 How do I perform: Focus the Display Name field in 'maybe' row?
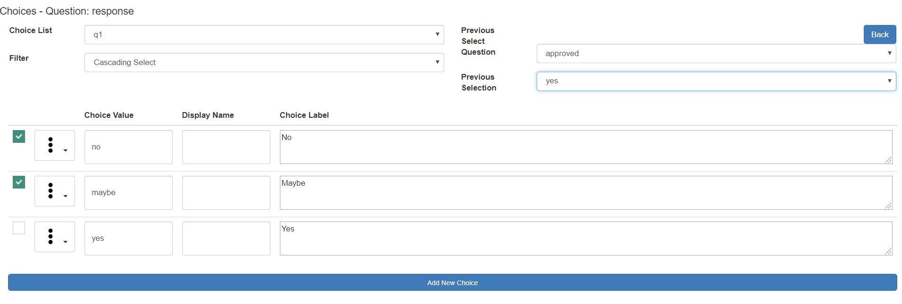point(226,193)
